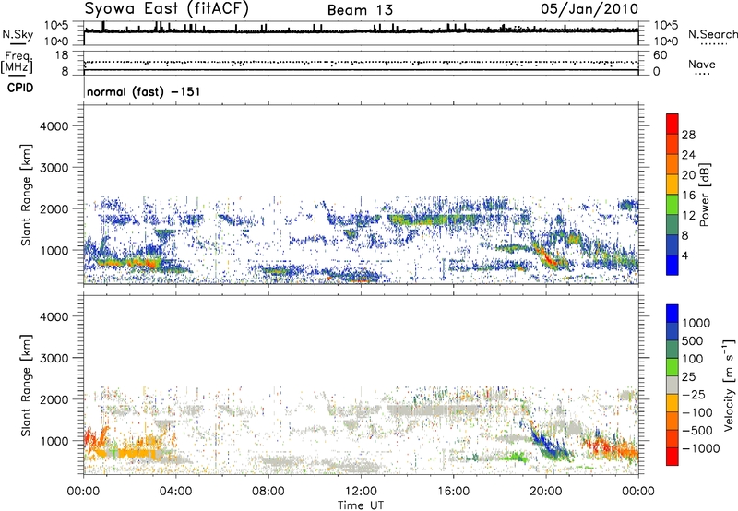Click the 'Slant Range [km]' label of velocity panel
This screenshot has width=738, height=511.
click(26, 385)
